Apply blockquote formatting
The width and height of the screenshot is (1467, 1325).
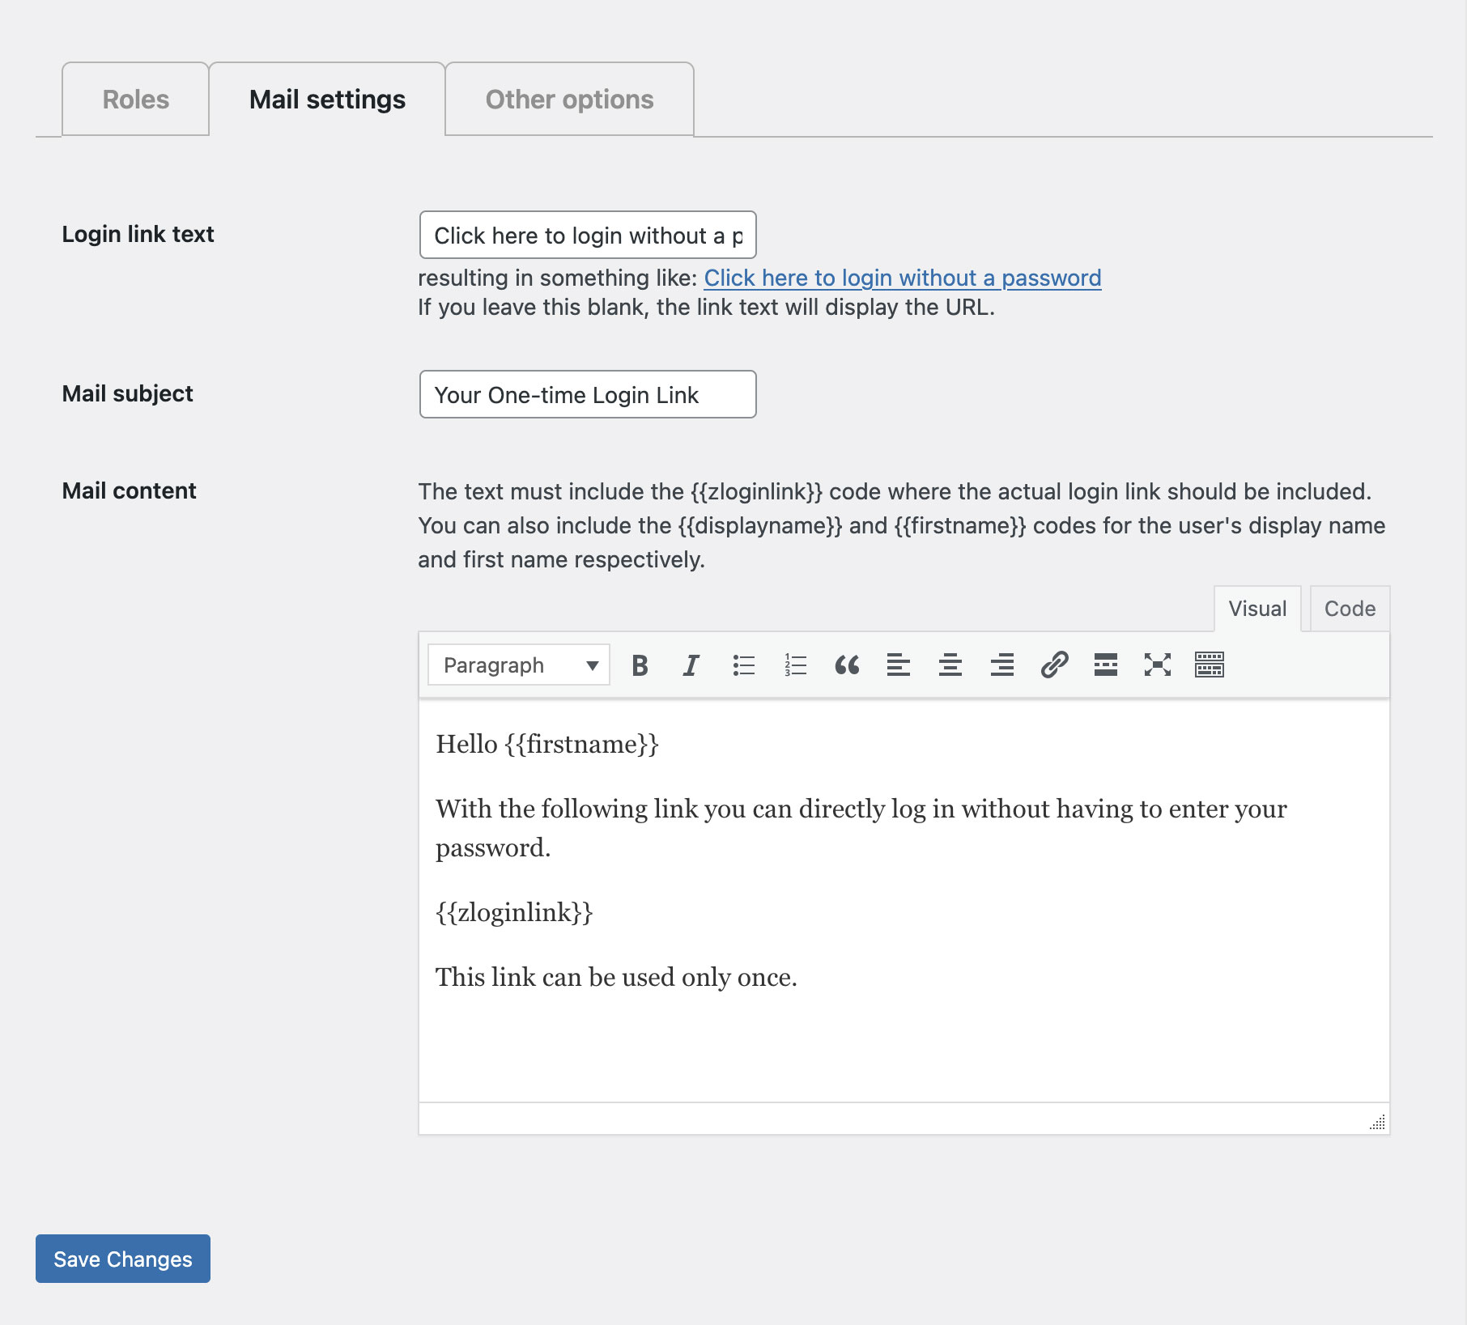pyautogui.click(x=847, y=665)
